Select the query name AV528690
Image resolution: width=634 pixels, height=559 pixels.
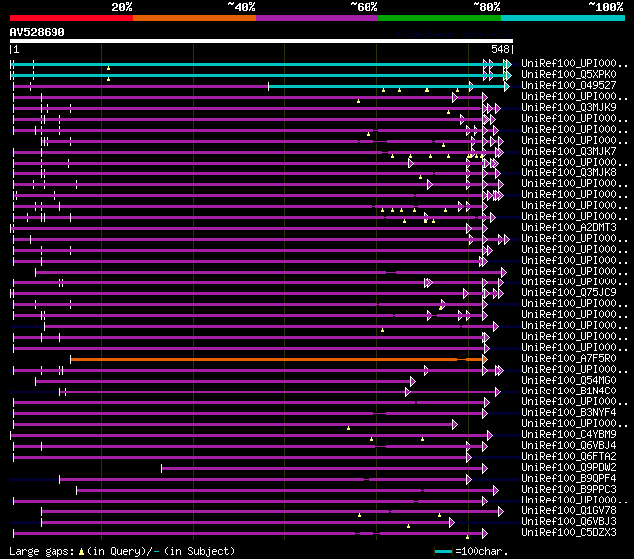pos(38,32)
